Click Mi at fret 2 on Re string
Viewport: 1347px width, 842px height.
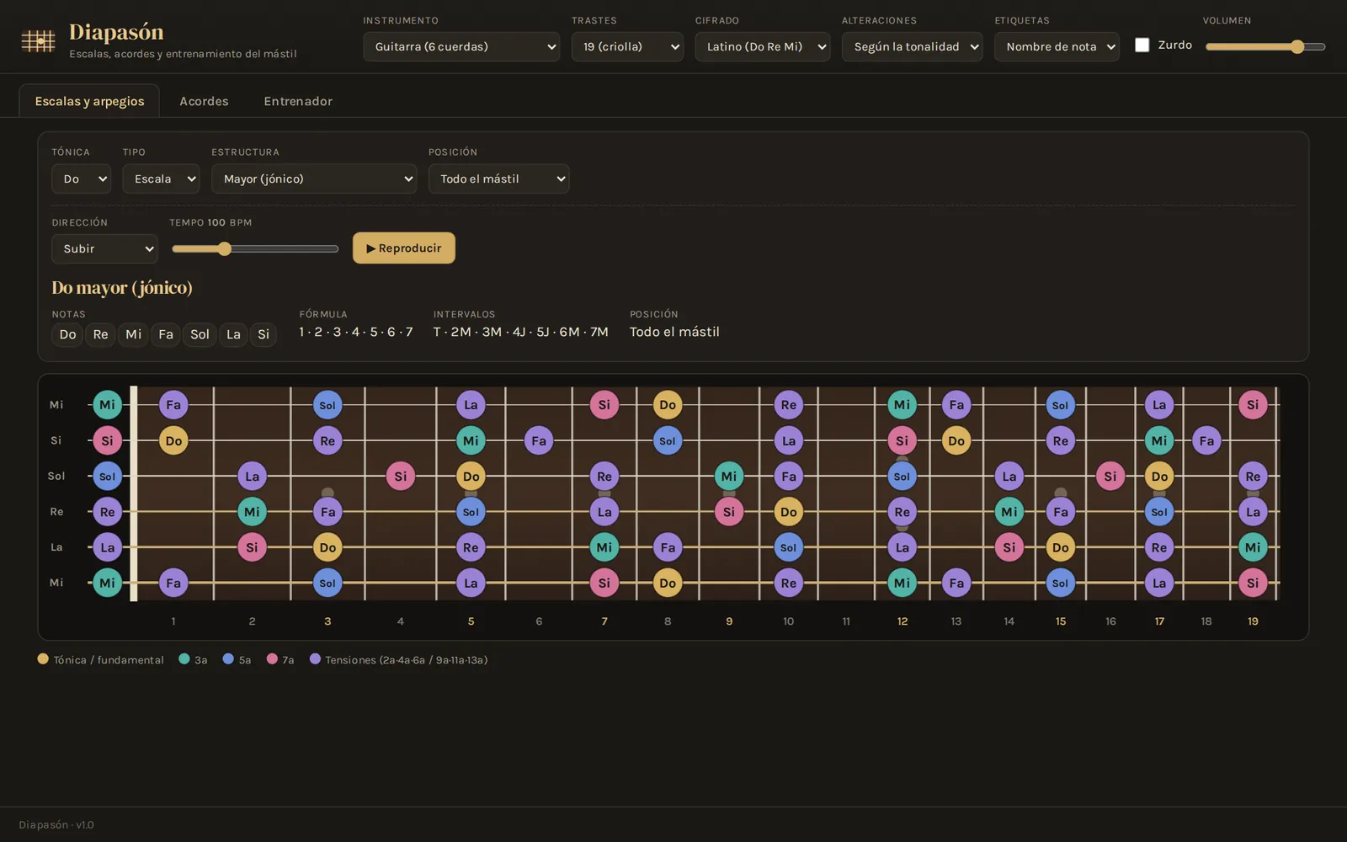(252, 511)
